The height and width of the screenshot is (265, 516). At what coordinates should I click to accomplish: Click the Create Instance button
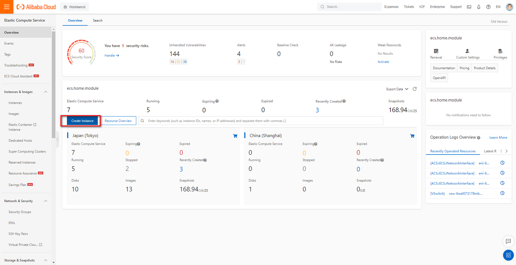82,121
